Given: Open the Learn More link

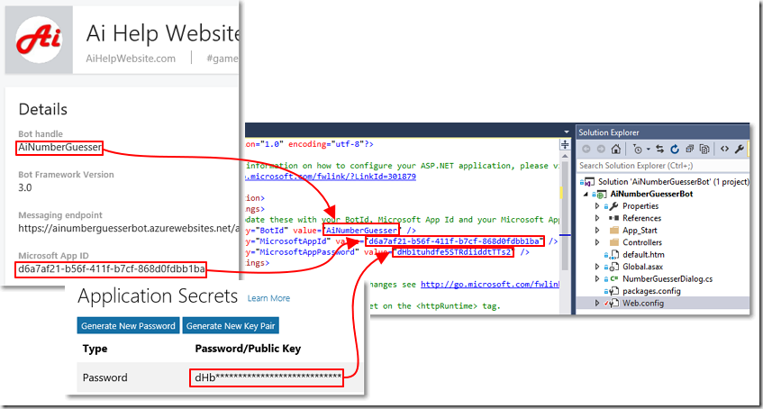Looking at the screenshot, I should point(268,298).
